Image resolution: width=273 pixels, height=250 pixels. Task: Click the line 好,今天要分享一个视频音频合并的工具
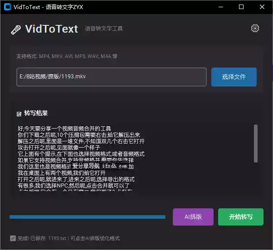pyautogui.click(x=64, y=129)
